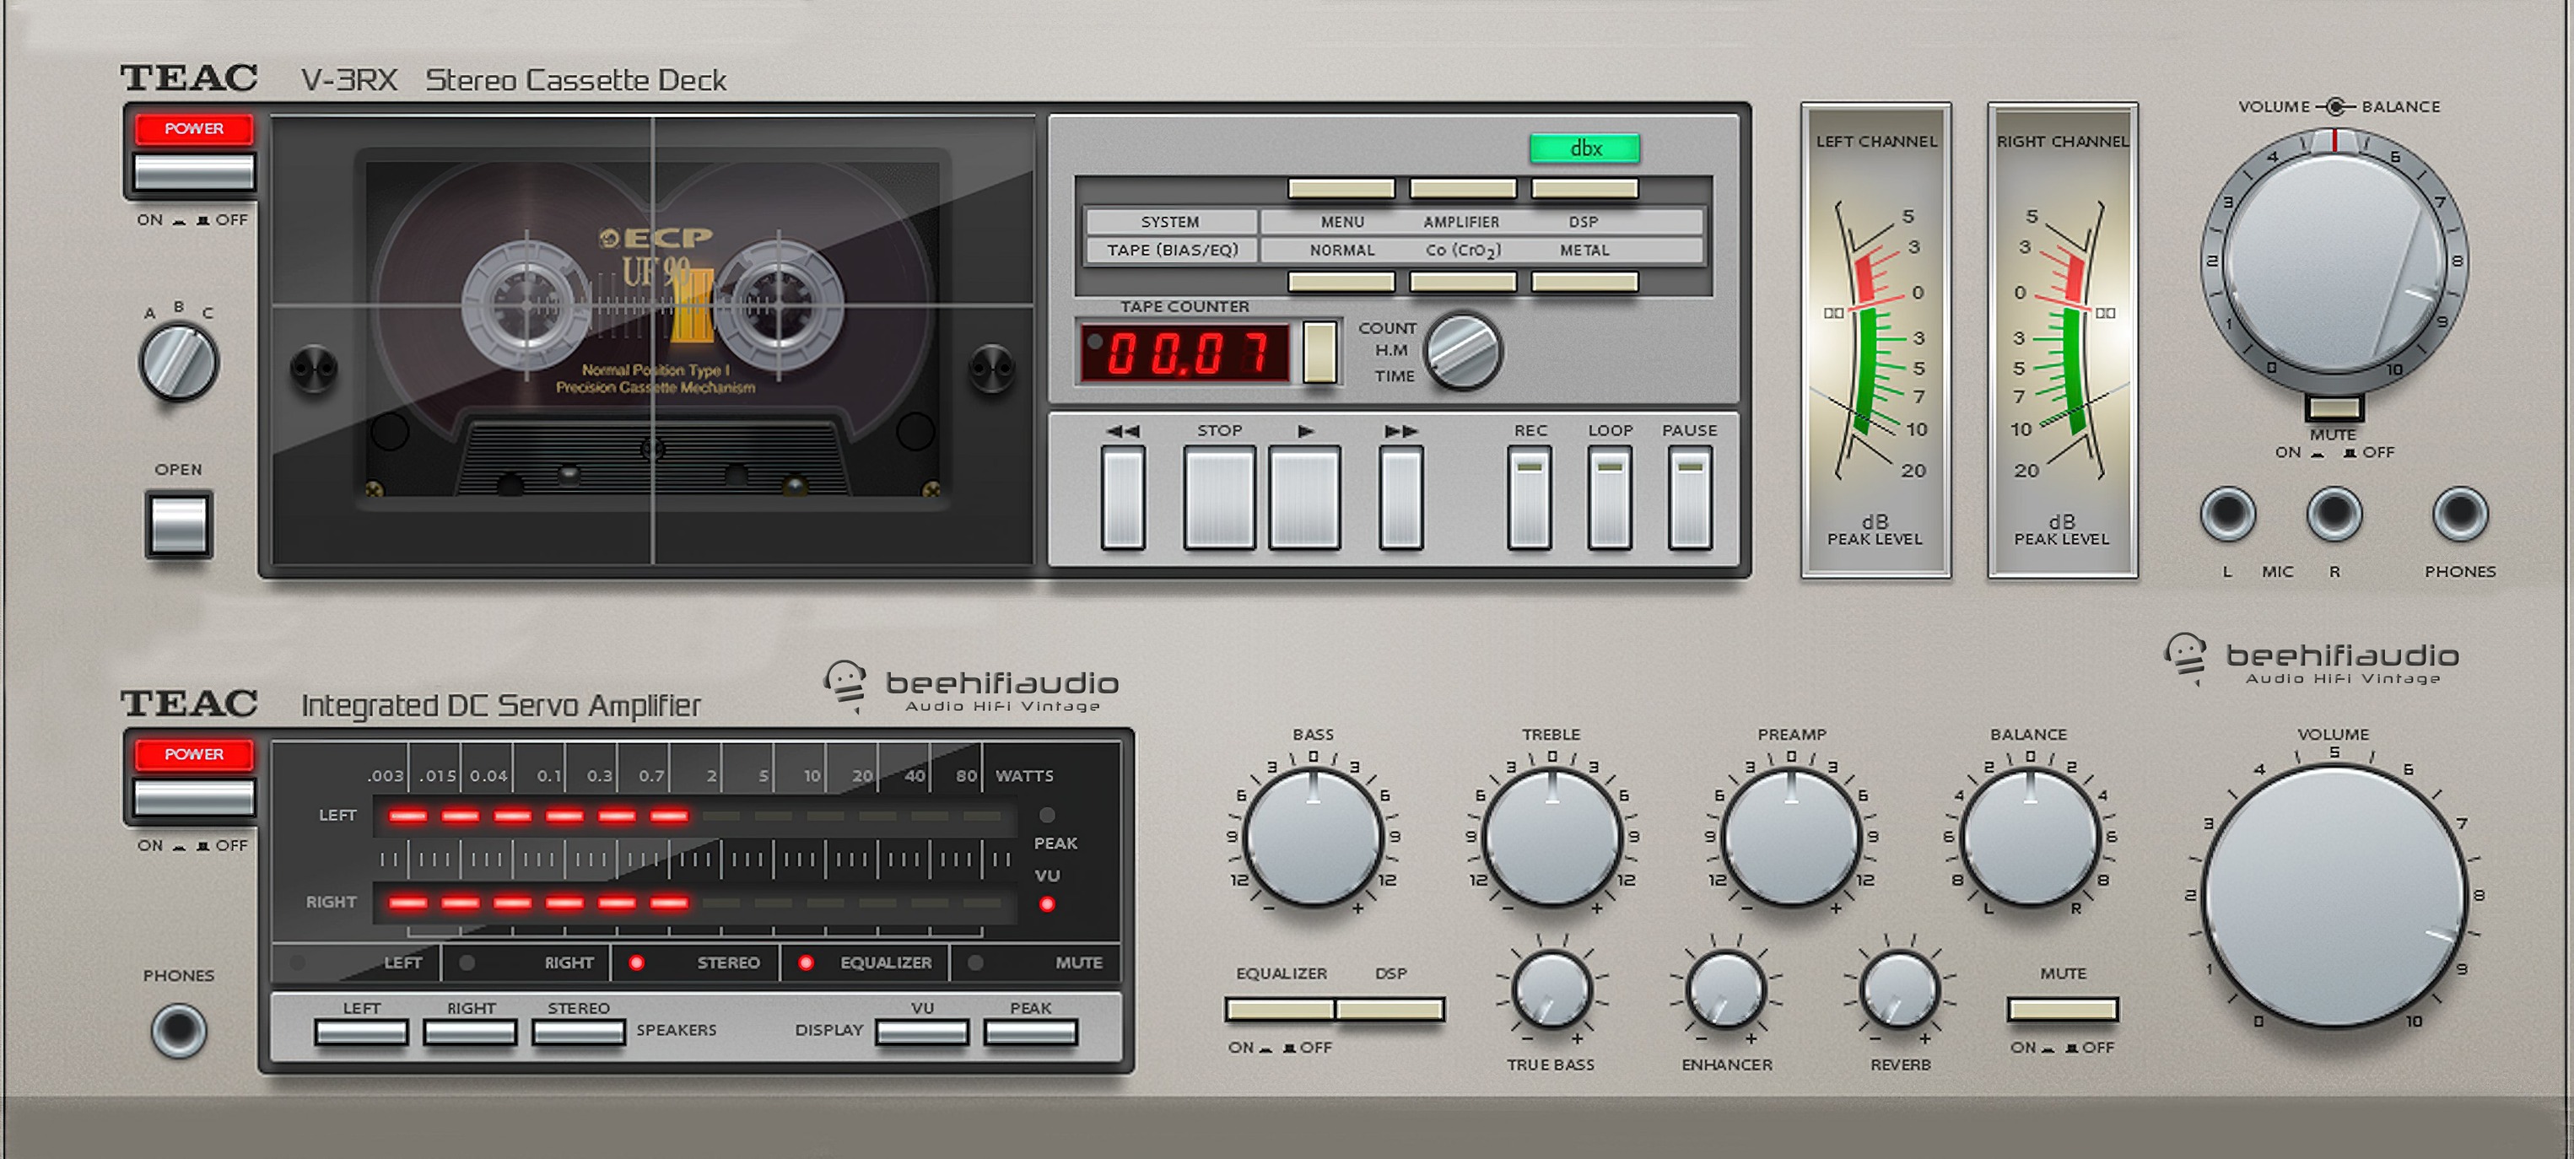Click the PREAMP knob
Screen dimensions: 2574x1159
tap(1790, 838)
